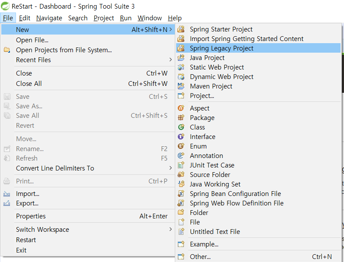Click the Java Project icon
Screen dimensions: 344x262
click(181, 58)
